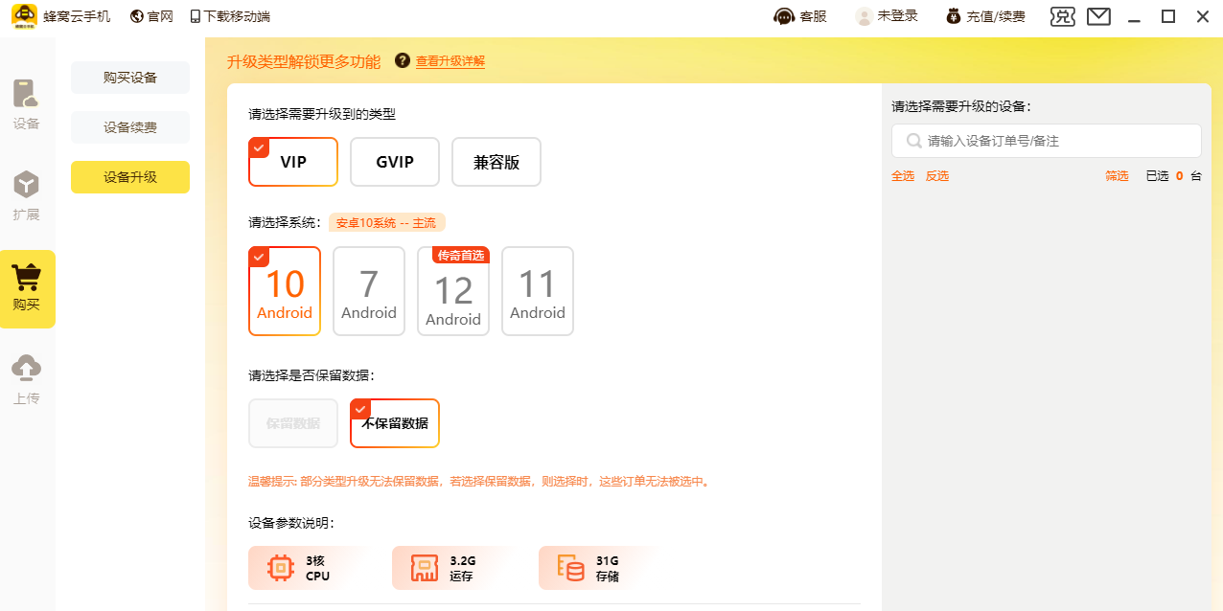The height and width of the screenshot is (611, 1223).
Task: Open the 查看升级详解 link
Action: pyautogui.click(x=450, y=61)
